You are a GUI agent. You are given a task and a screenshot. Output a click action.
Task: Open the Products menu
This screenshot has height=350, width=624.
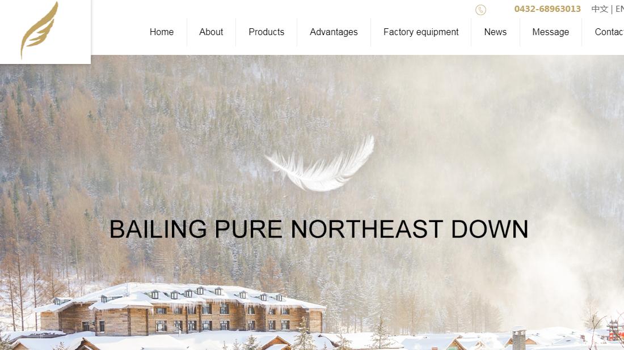tap(266, 32)
